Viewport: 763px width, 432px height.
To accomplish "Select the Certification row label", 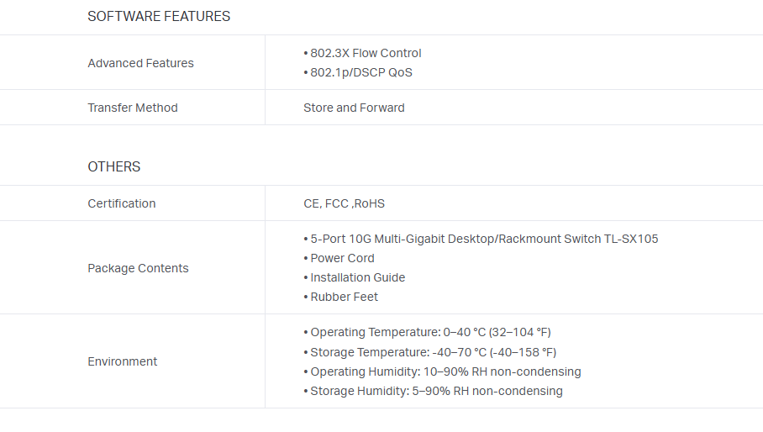I will 122,203.
